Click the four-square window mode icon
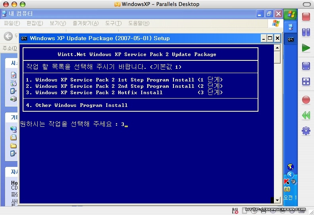This screenshot has width=314, height=215. point(306,81)
